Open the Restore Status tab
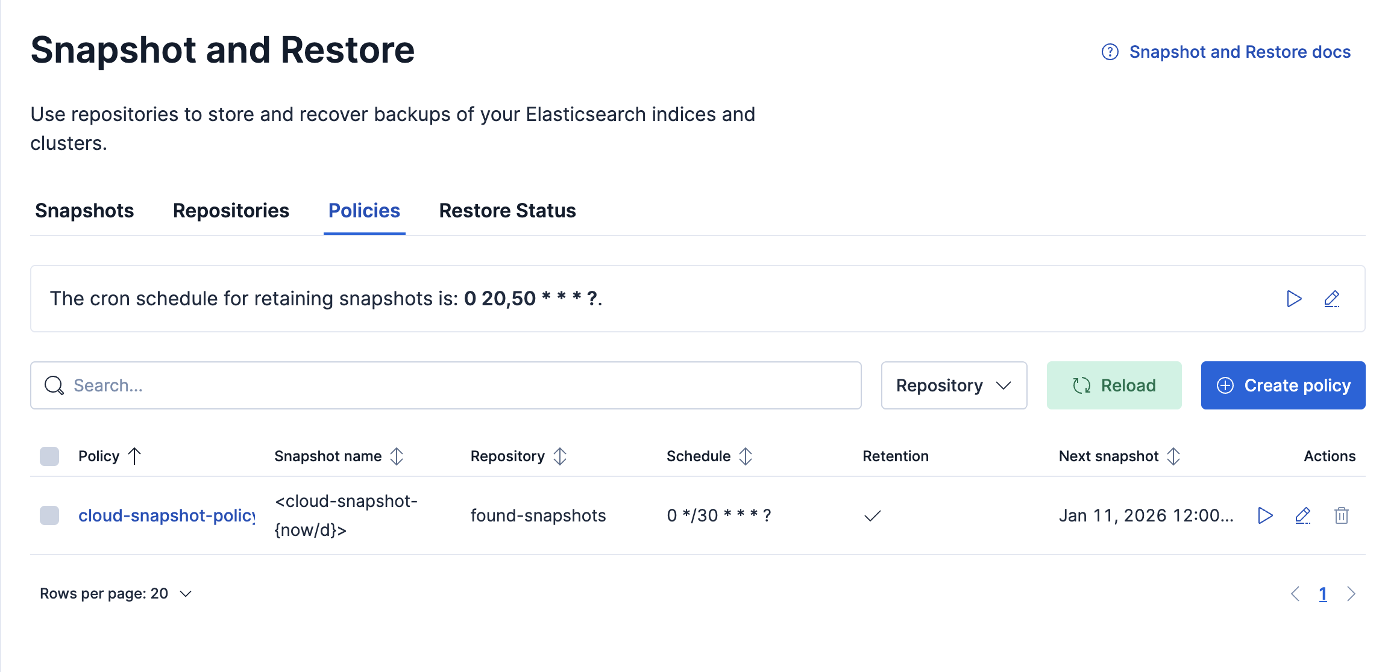The height and width of the screenshot is (672, 1385). pos(507,211)
